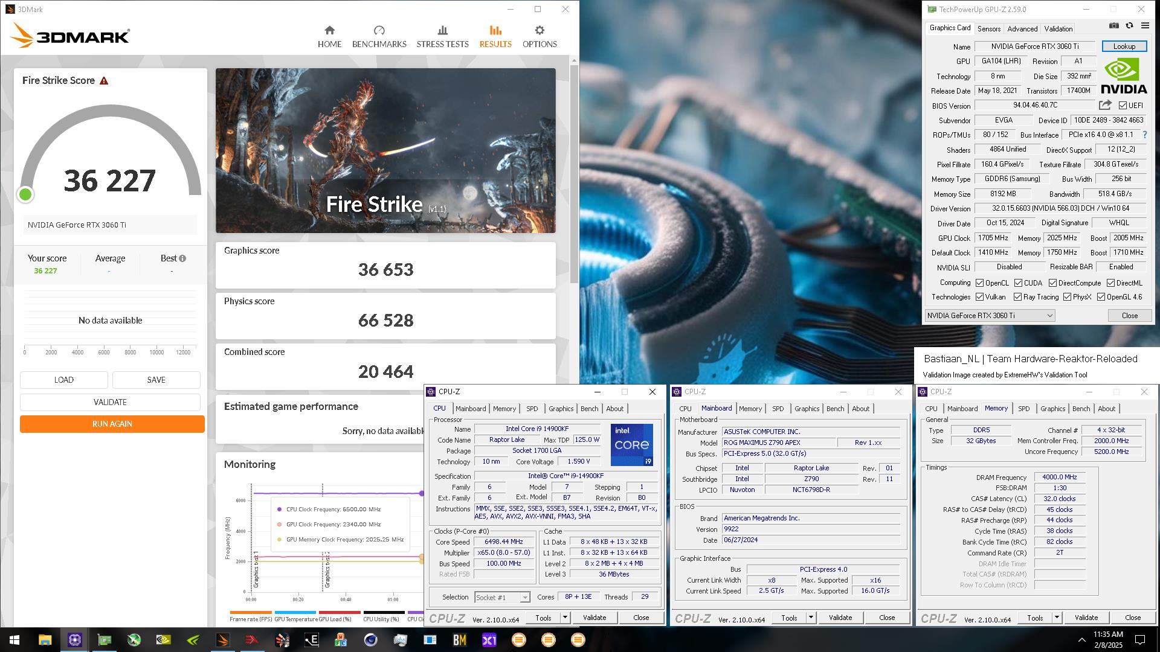The height and width of the screenshot is (652, 1160).
Task: Click the purple CPU clock marker on Monitoring chart
Action: [x=422, y=494]
